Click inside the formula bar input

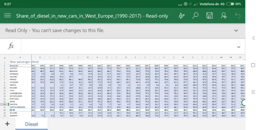point(124,46)
